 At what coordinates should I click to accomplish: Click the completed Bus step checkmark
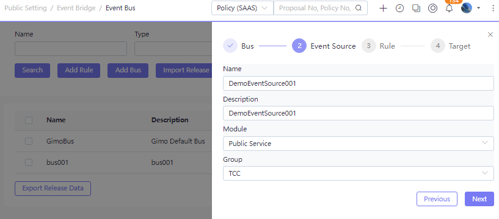tap(230, 46)
